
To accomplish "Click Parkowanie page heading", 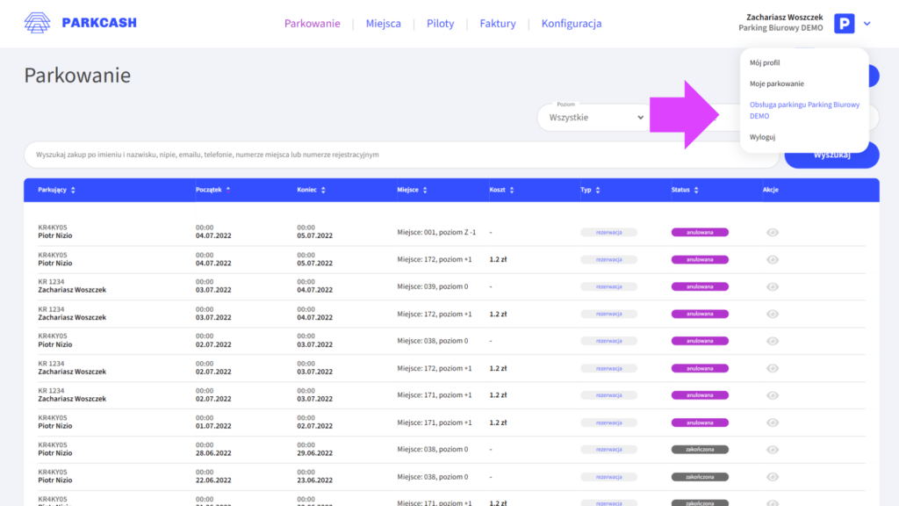I will [x=77, y=76].
